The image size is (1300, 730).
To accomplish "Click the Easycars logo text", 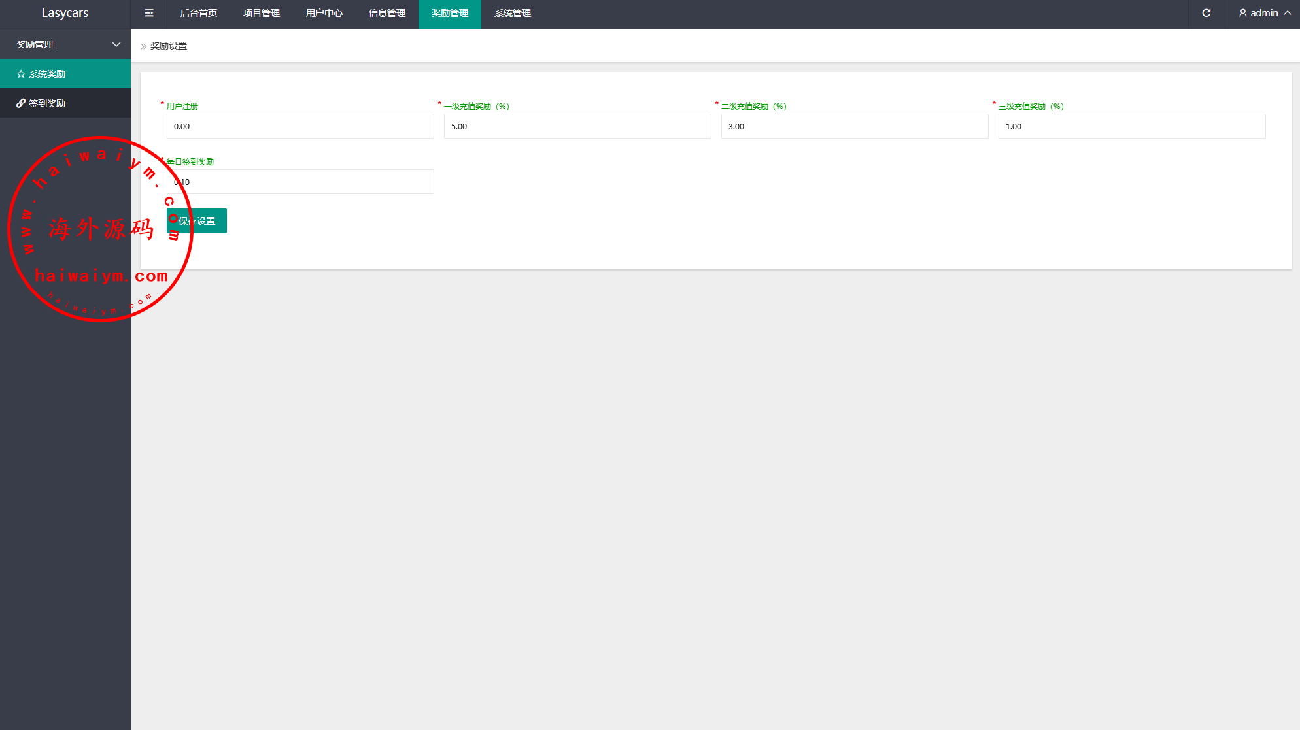I will (x=65, y=13).
